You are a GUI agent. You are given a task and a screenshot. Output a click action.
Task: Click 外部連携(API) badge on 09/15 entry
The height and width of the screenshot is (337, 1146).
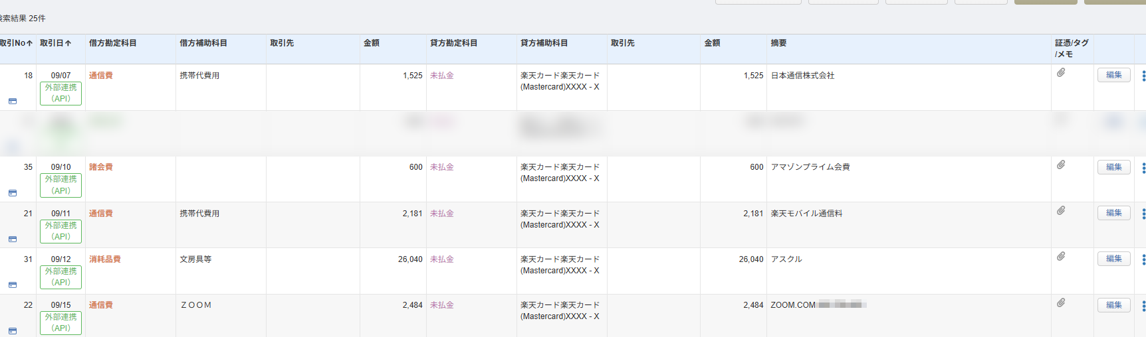pos(61,323)
